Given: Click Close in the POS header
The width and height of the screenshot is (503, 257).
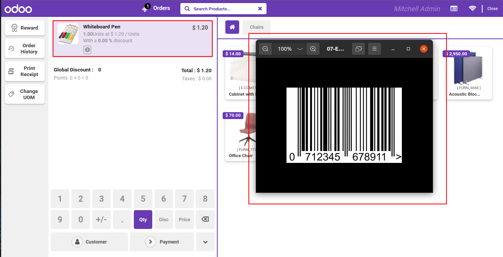Looking at the screenshot, I should [x=493, y=8].
